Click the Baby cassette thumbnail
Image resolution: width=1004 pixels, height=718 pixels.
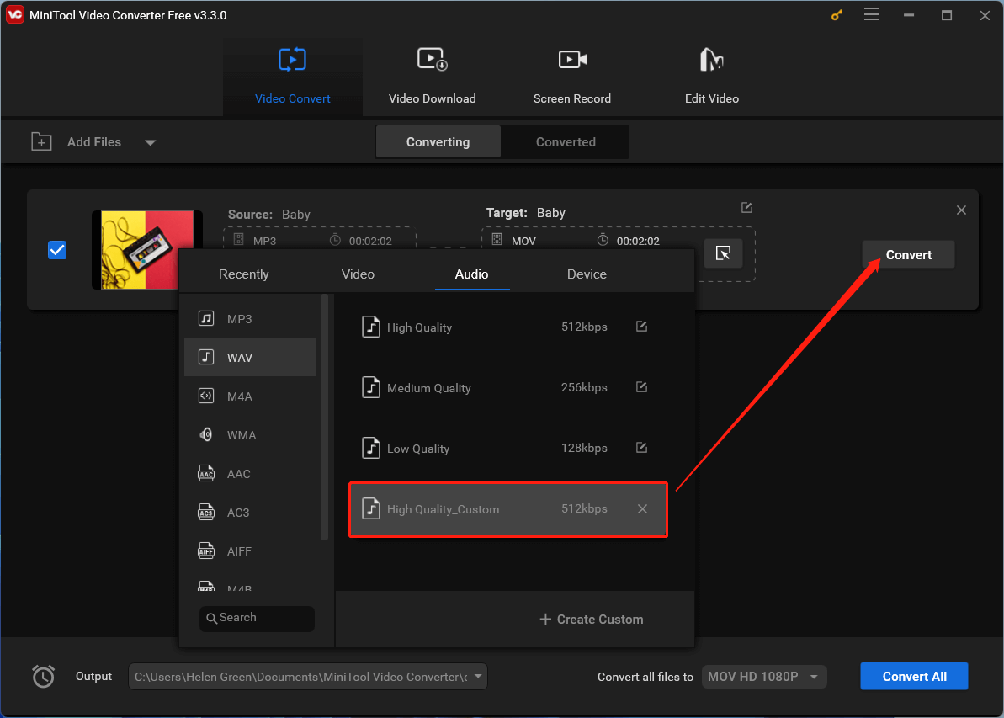(x=147, y=250)
